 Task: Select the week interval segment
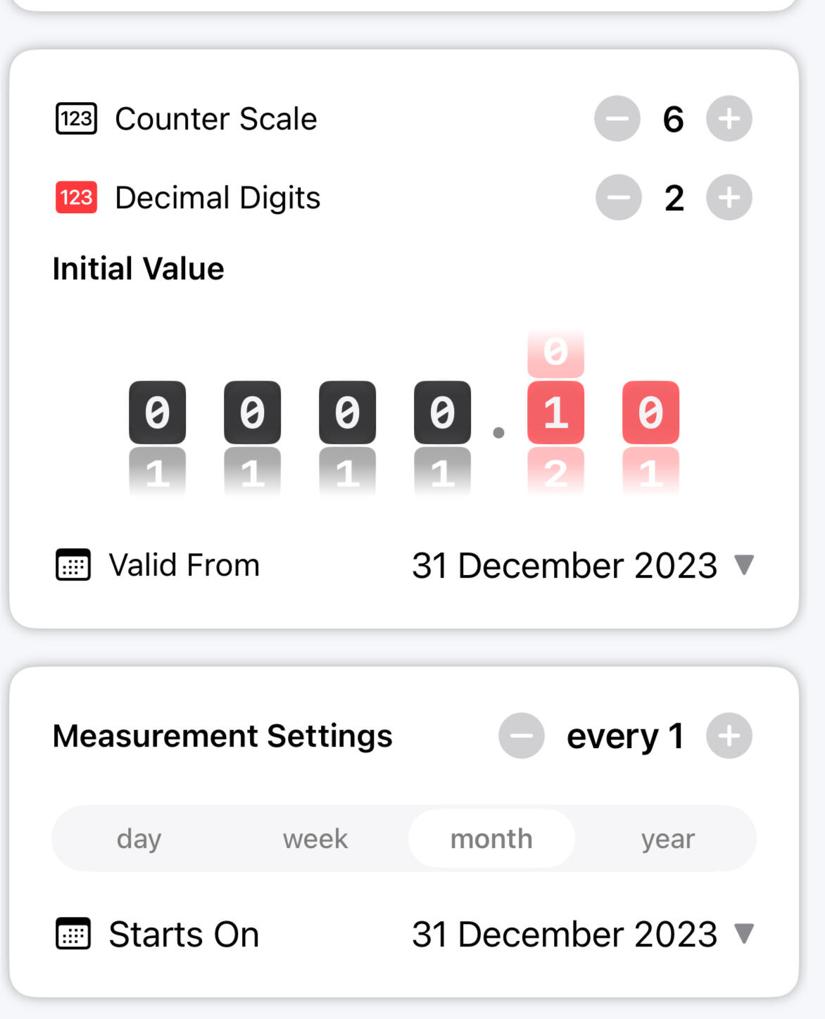(x=315, y=839)
